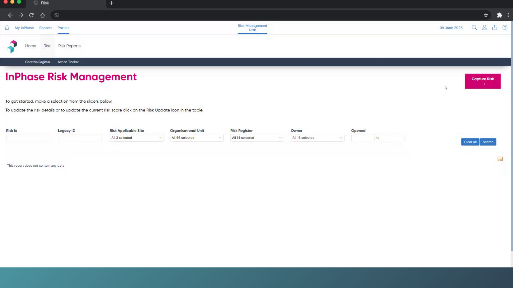Click the InPhase cube logo
The image size is (513, 288).
click(x=12, y=46)
